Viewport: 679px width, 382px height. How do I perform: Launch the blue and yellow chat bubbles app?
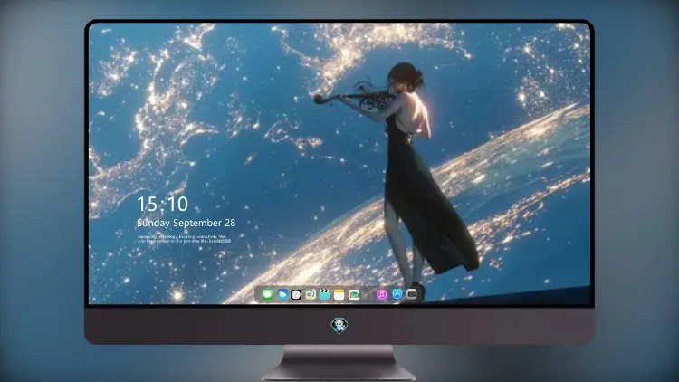click(x=310, y=294)
